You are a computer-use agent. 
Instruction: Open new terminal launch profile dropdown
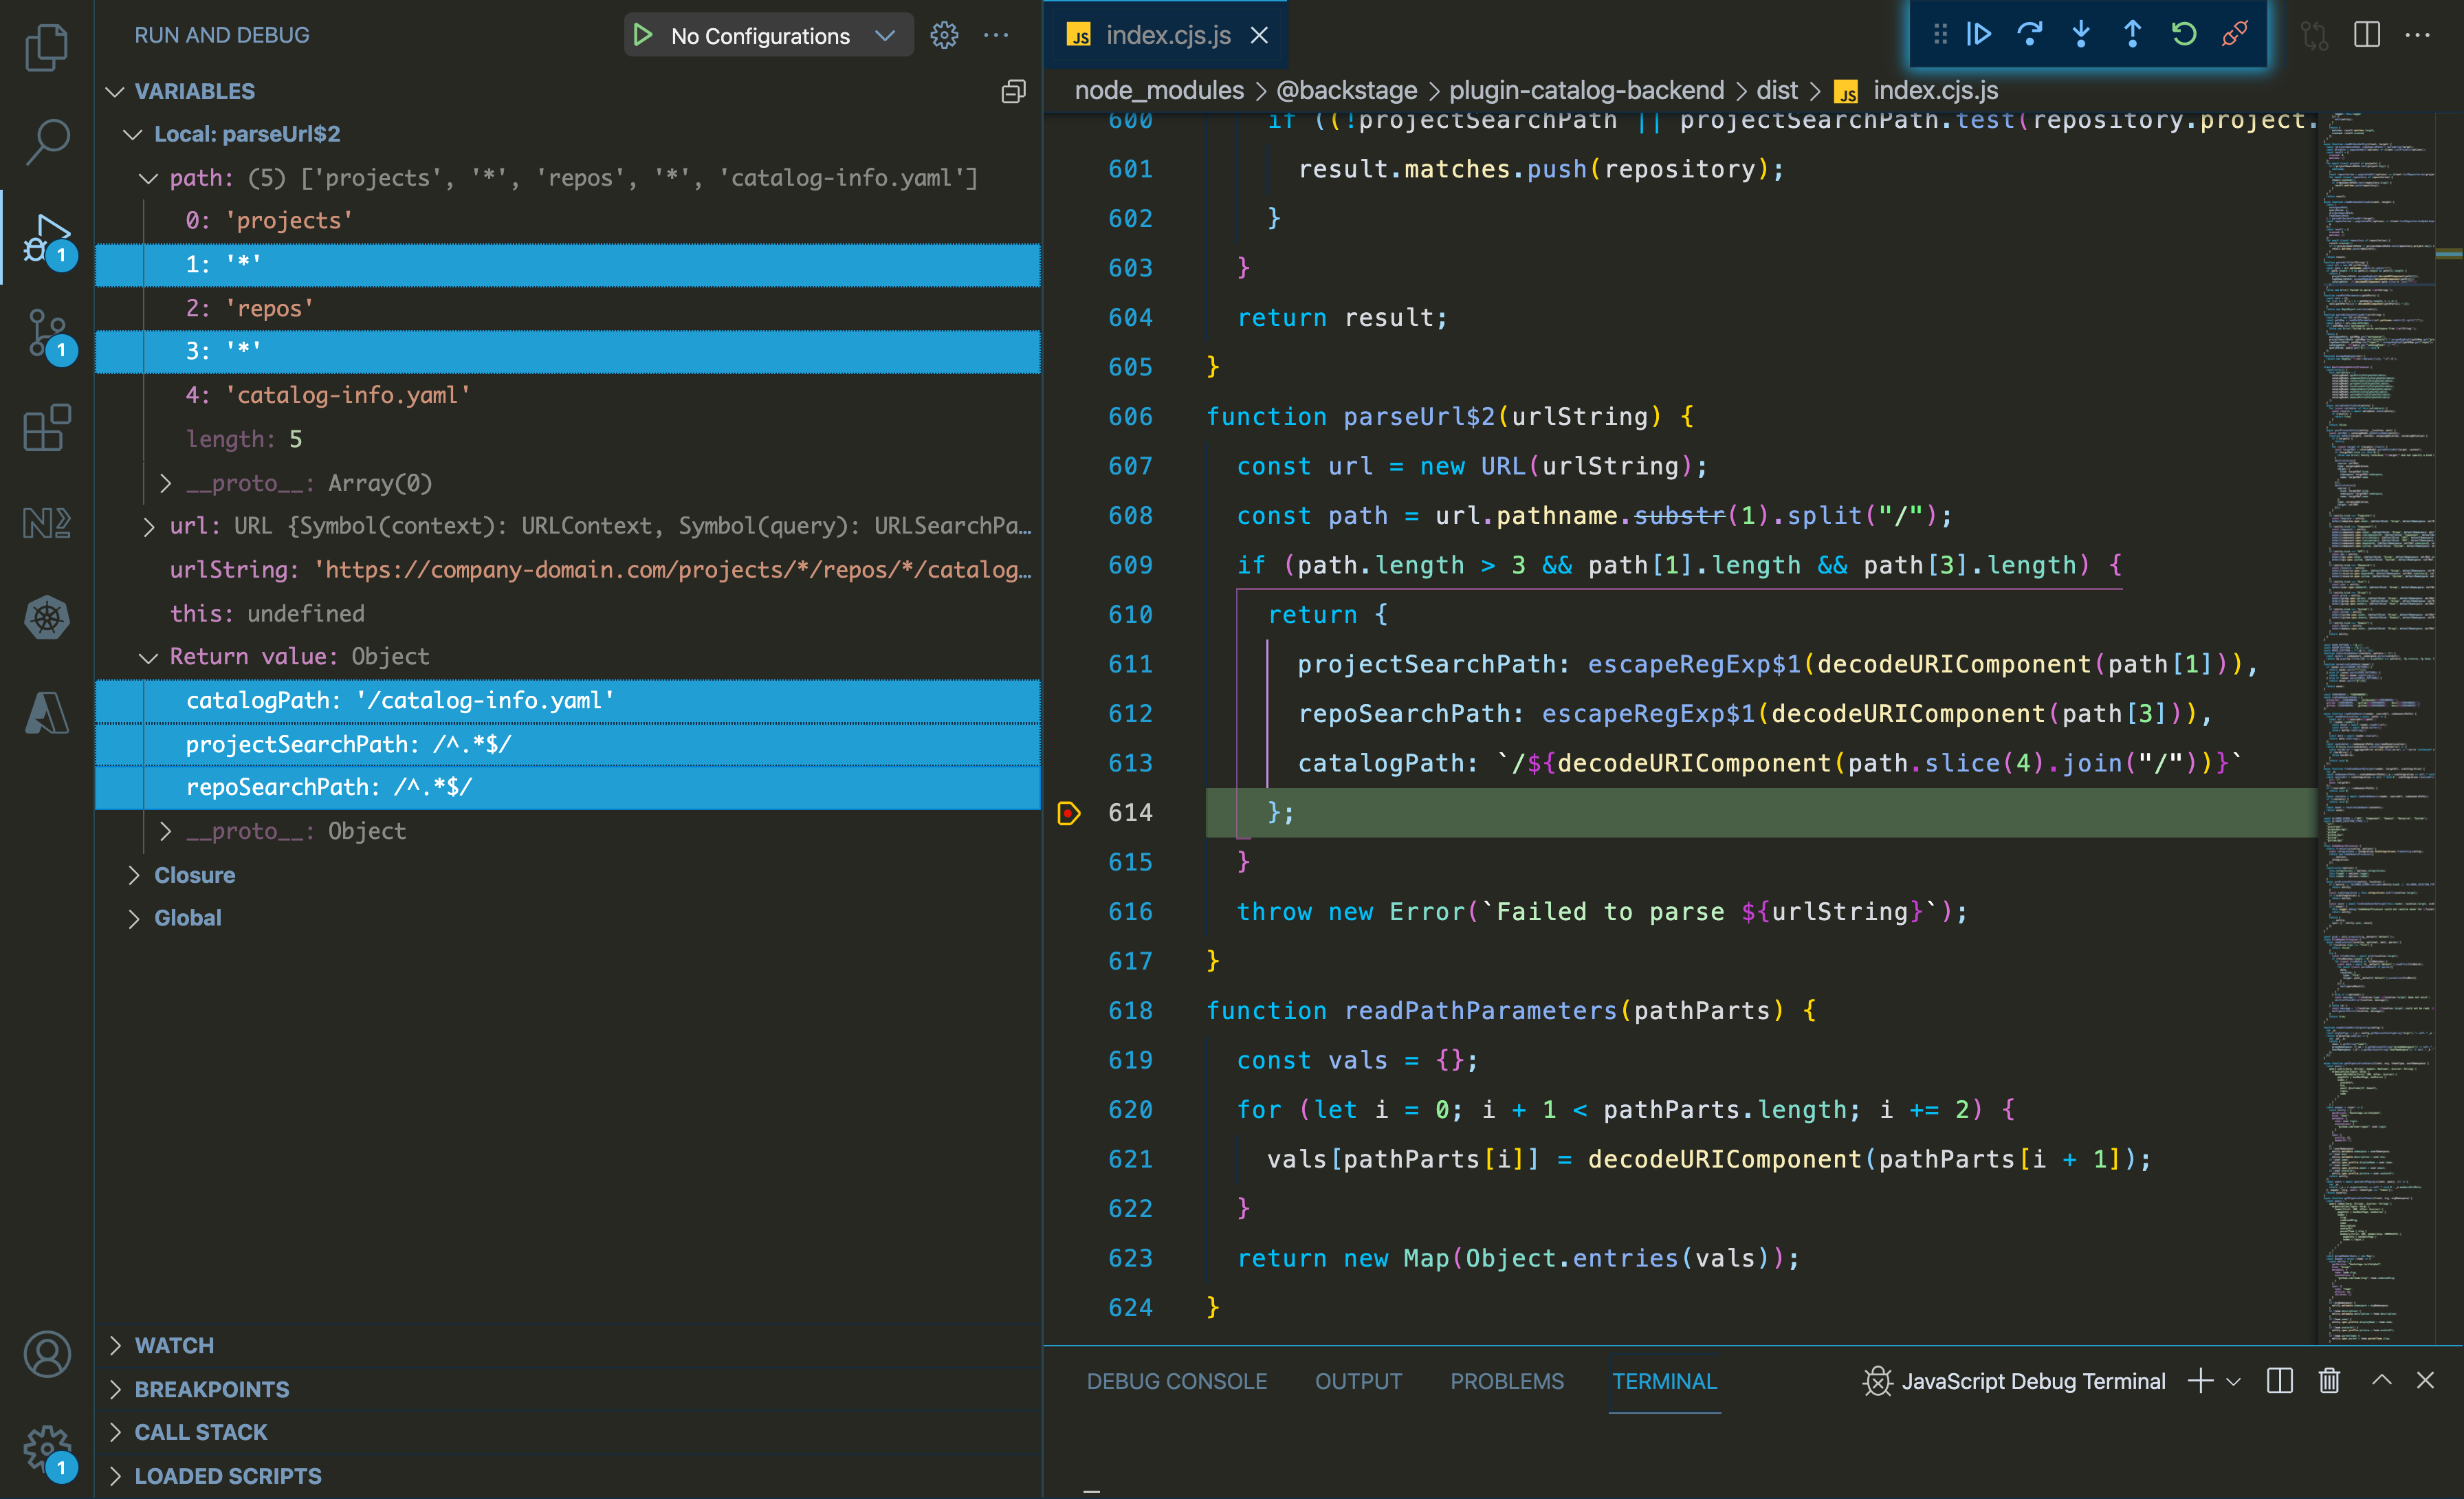(x=2233, y=1381)
